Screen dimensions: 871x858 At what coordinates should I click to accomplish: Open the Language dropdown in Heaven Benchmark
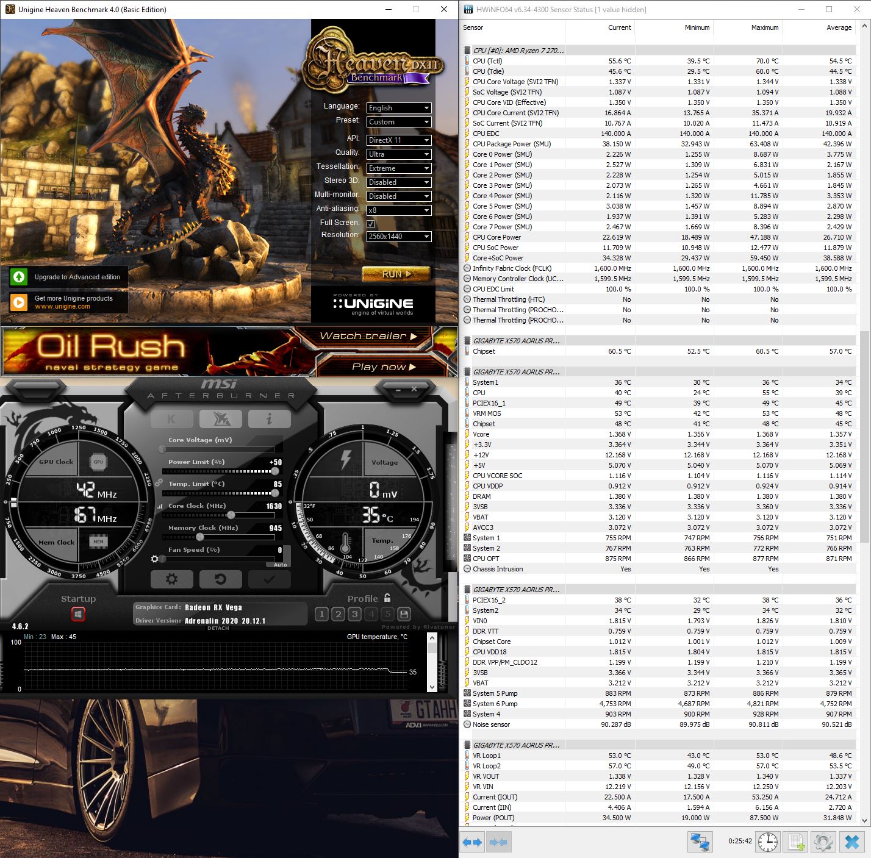point(399,108)
